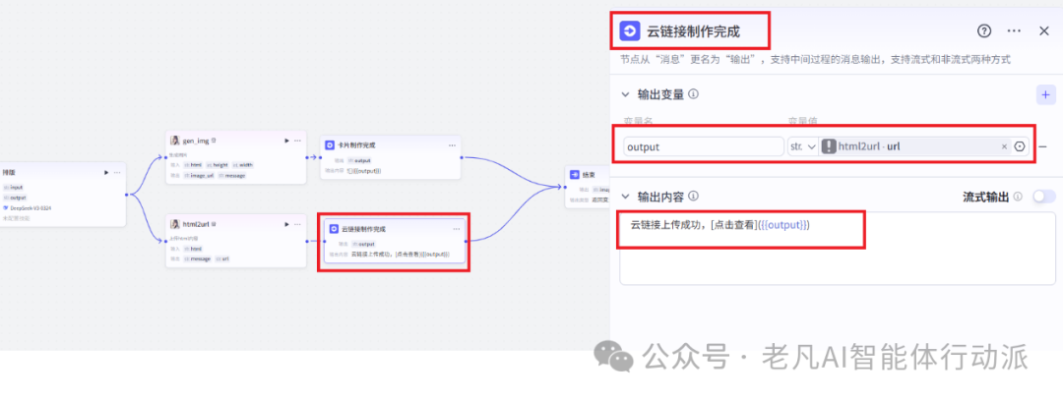Image resolution: width=1063 pixels, height=400 pixels.
Task: Open help for the 云链接制作完成 panel
Action: [x=983, y=31]
